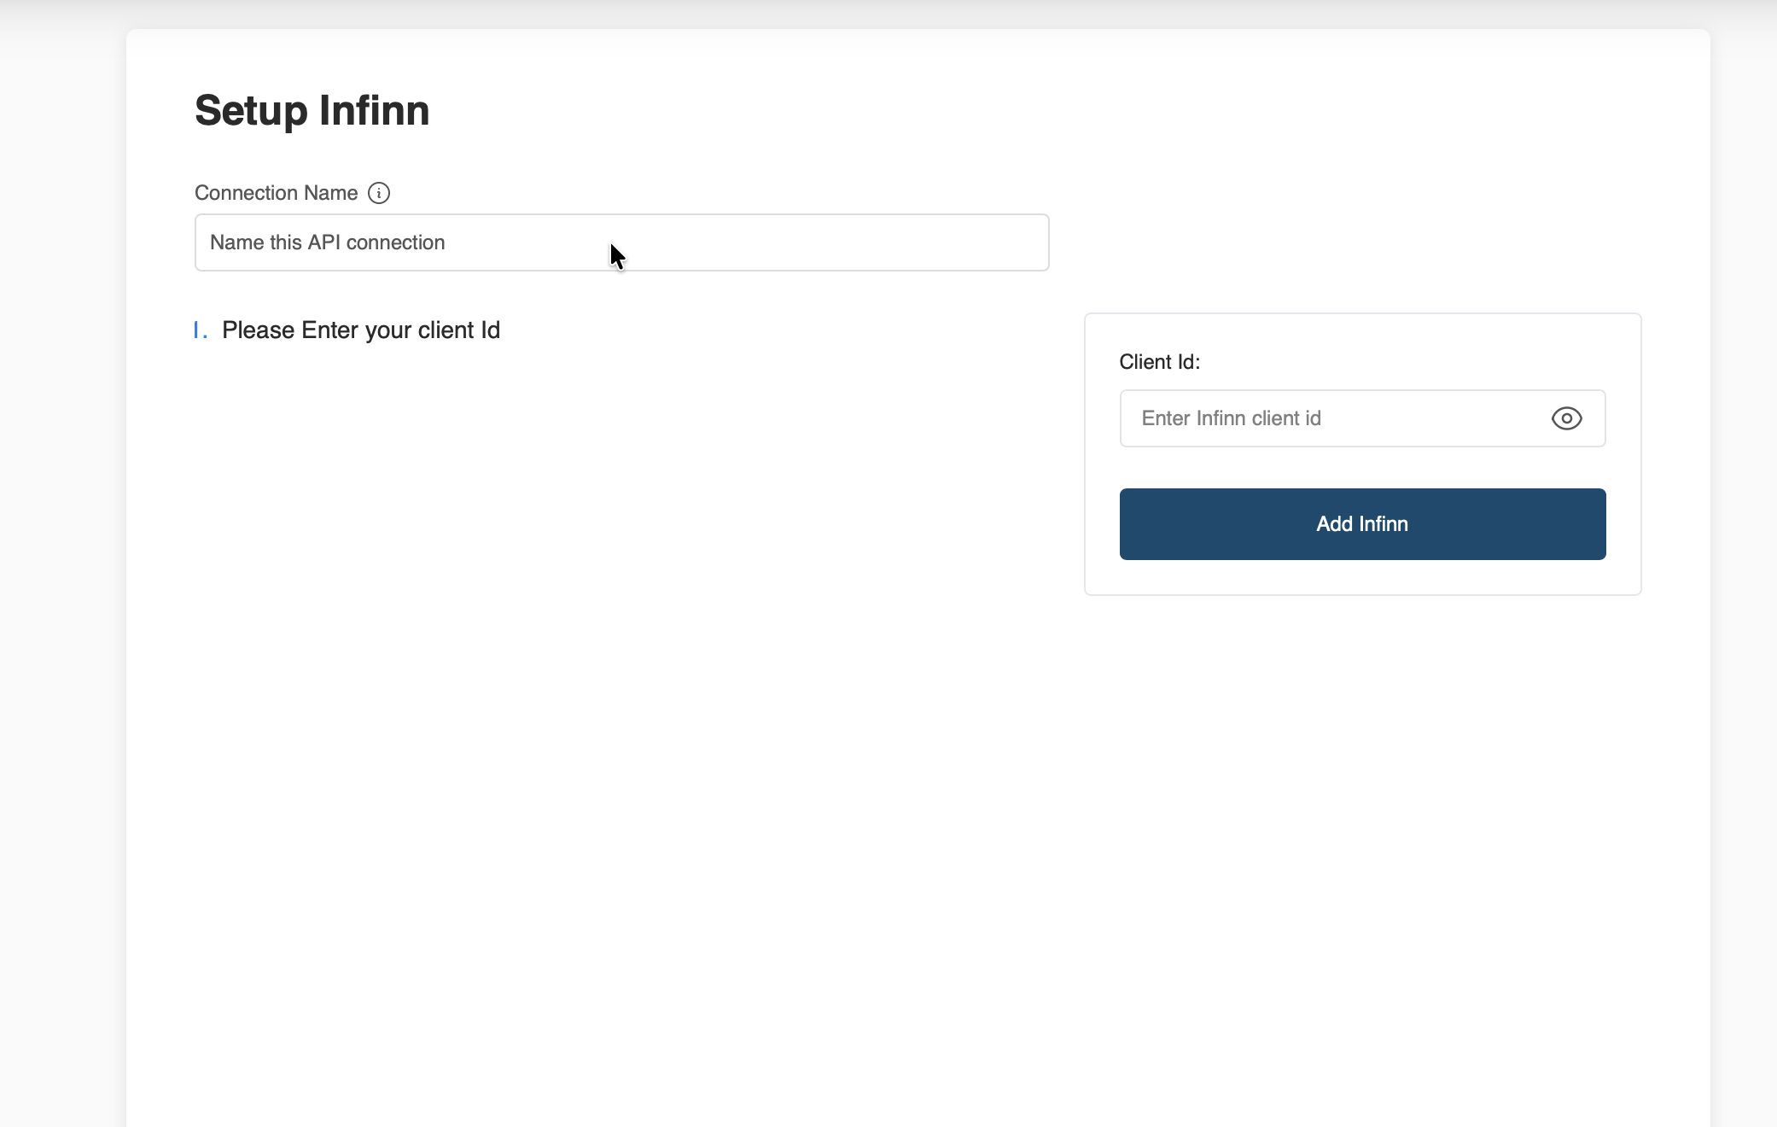Viewport: 1777px width, 1127px height.
Task: Click the "Name this API connection" placeholder
Action: pos(327,242)
